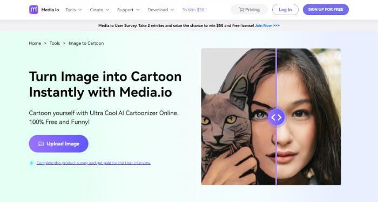This screenshot has width=378, height=202.
Task: Click the Log In button
Action: click(285, 10)
